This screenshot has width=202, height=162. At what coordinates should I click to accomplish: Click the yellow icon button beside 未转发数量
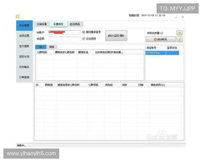tap(179, 33)
